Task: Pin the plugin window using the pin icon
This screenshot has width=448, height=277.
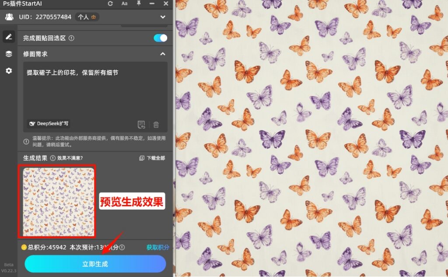Action: click(x=138, y=4)
